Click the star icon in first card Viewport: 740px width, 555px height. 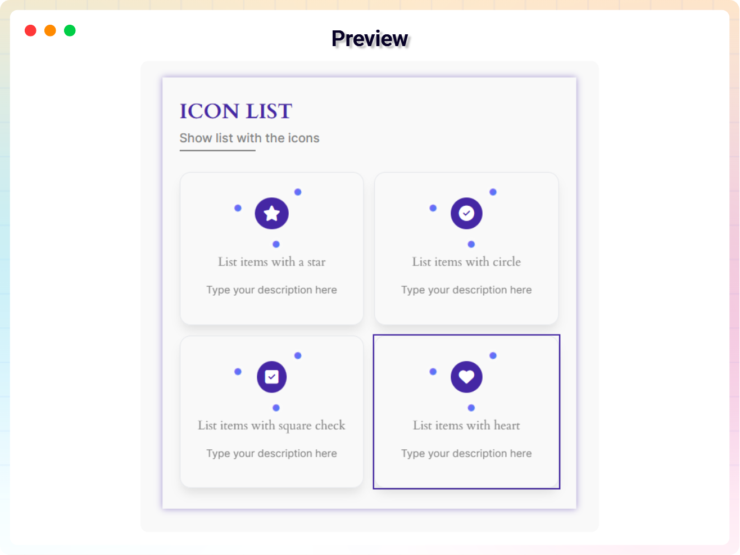click(272, 214)
